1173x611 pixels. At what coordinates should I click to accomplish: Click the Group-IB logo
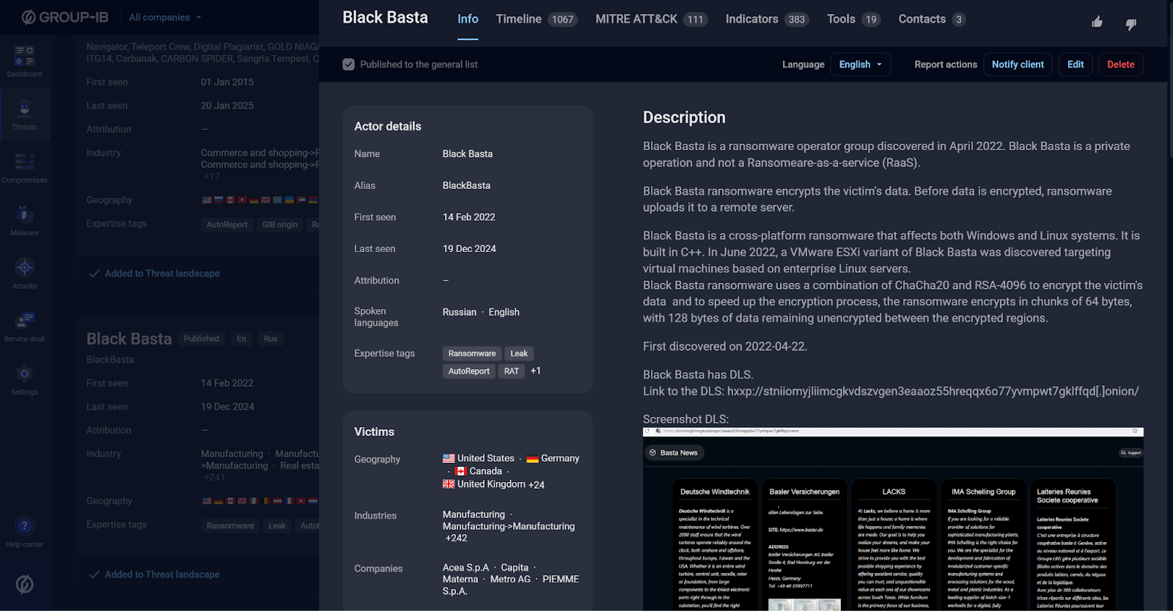[65, 17]
